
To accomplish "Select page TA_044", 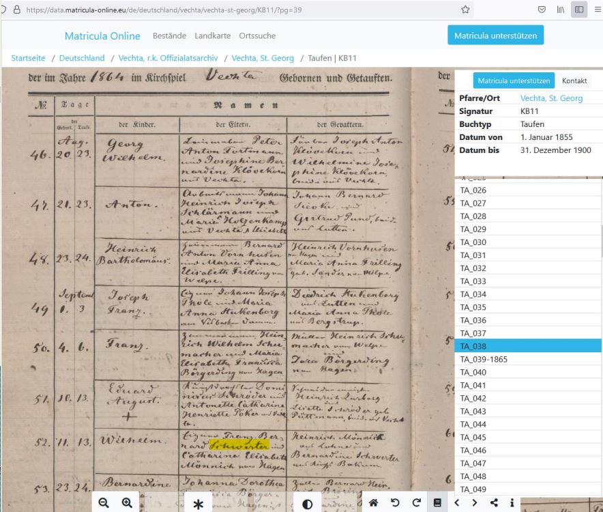I will point(528,425).
